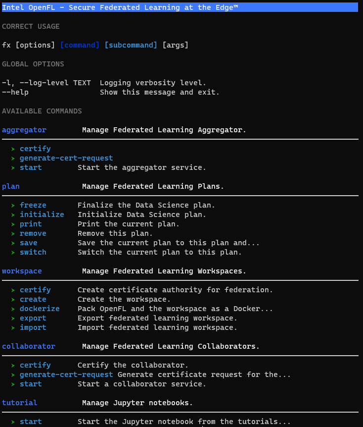Click the blue [command] placeholder
Image resolution: width=363 pixels, height=427 pixels.
coord(80,45)
